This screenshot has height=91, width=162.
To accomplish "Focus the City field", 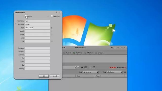I will pos(37,58).
